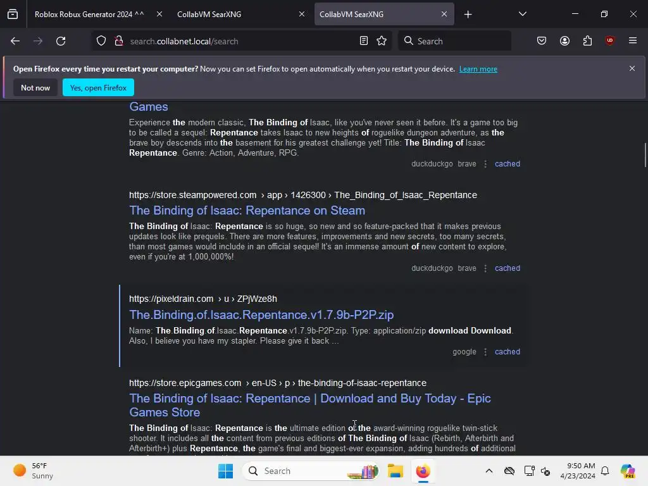Toggle reader view in address bar
This screenshot has height=486, width=648.
364,41
